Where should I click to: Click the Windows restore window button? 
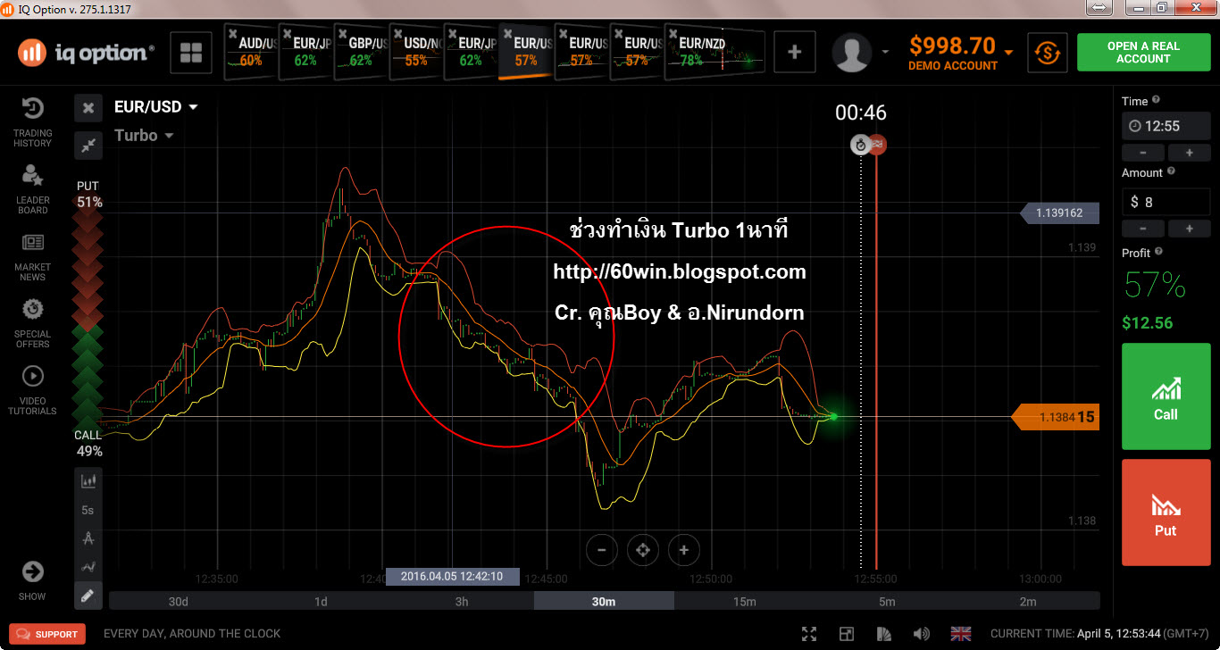pyautogui.click(x=1162, y=8)
